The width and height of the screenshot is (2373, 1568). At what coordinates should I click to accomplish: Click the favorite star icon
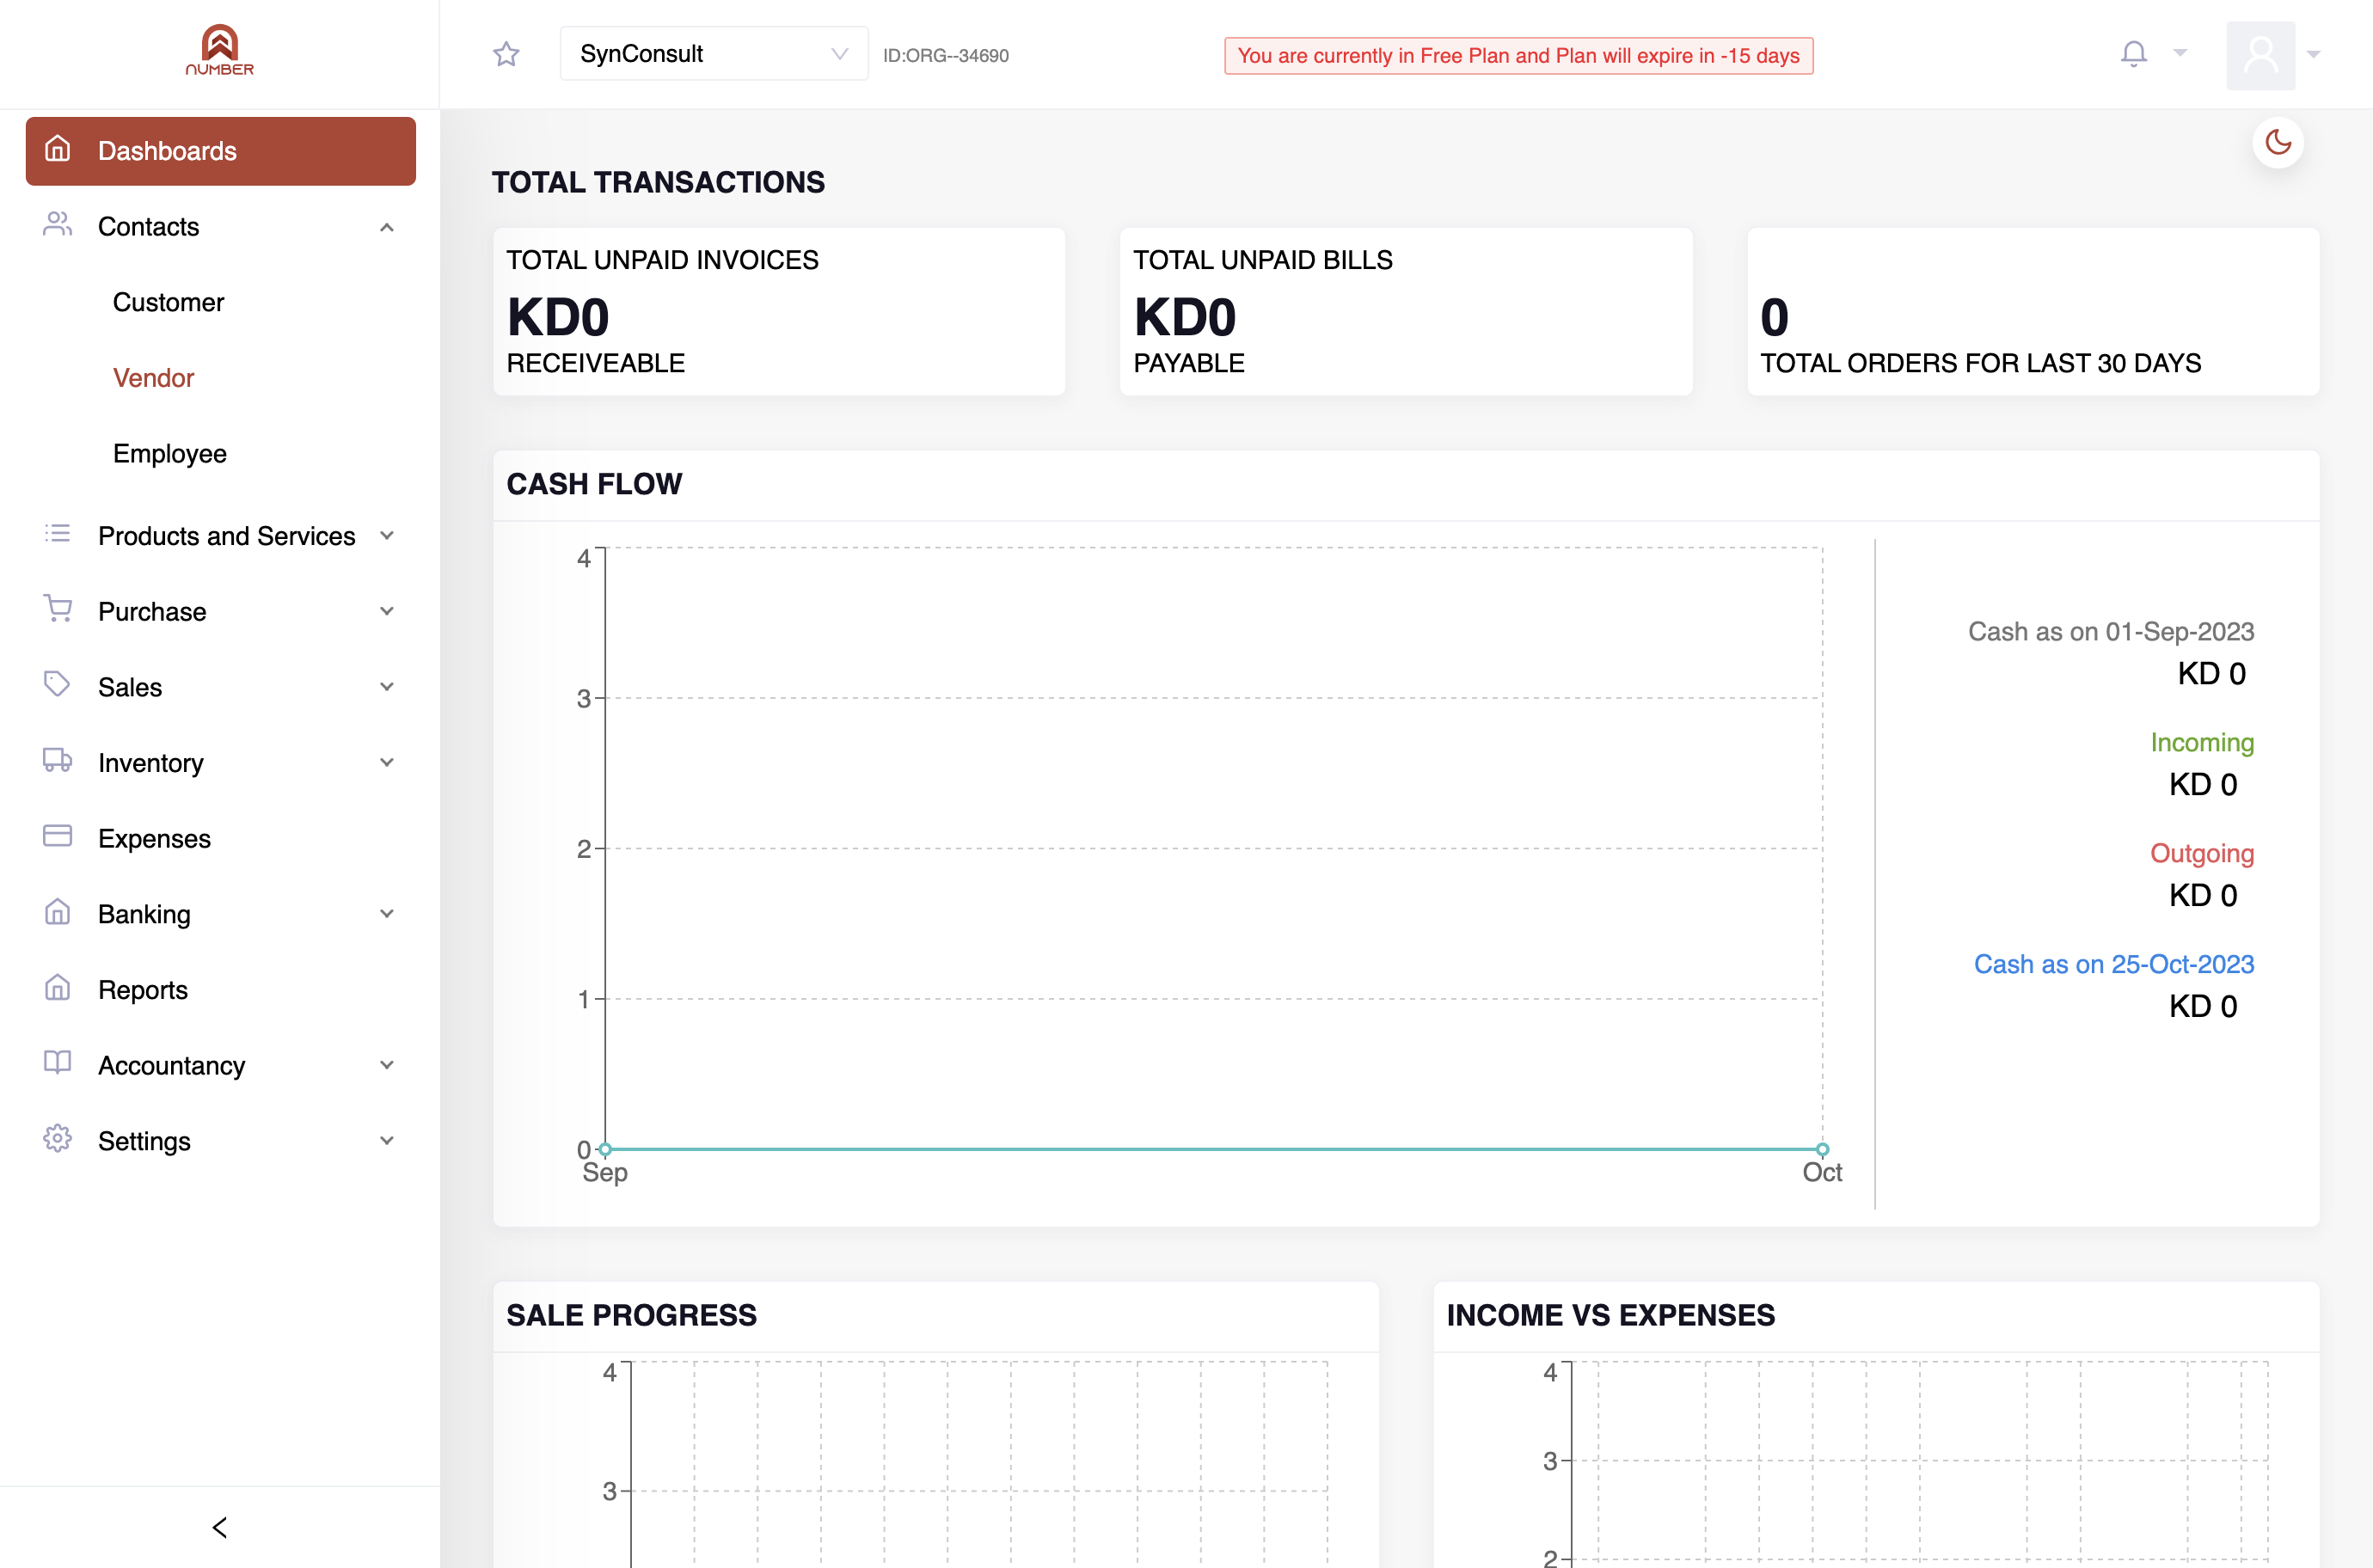click(506, 54)
